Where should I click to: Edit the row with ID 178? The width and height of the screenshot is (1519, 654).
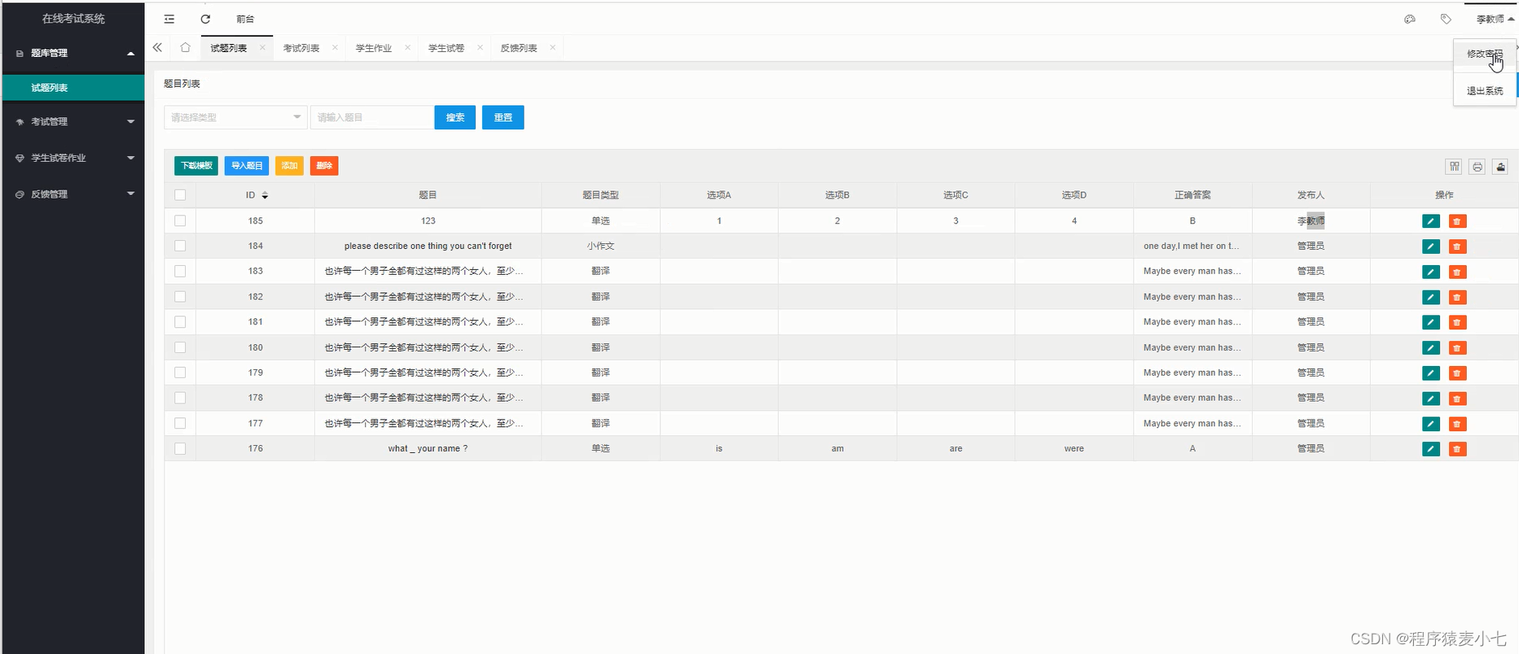pos(1431,399)
